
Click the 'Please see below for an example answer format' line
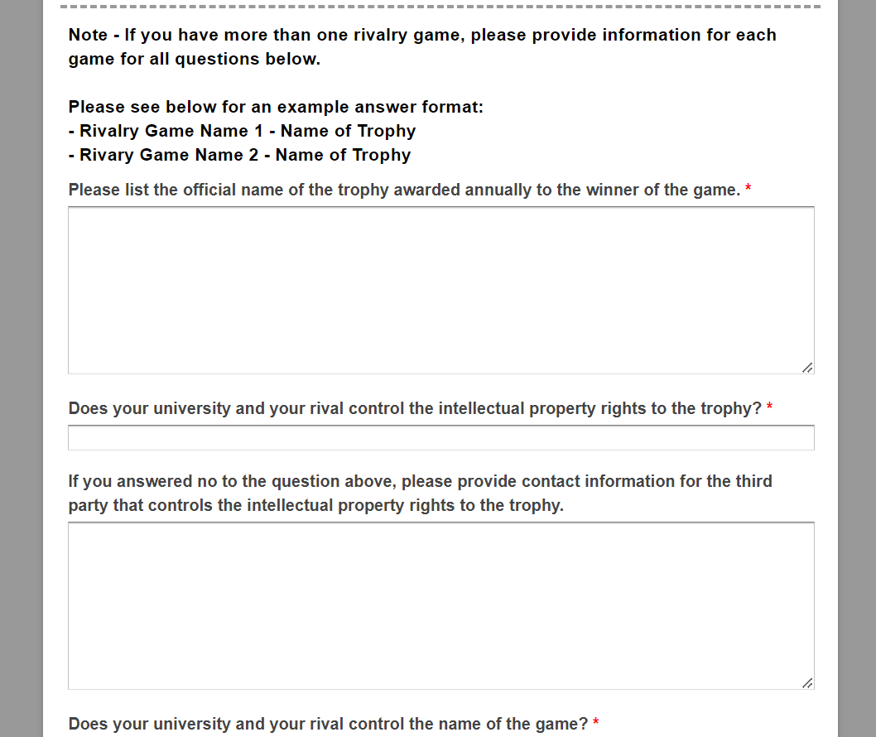276,107
